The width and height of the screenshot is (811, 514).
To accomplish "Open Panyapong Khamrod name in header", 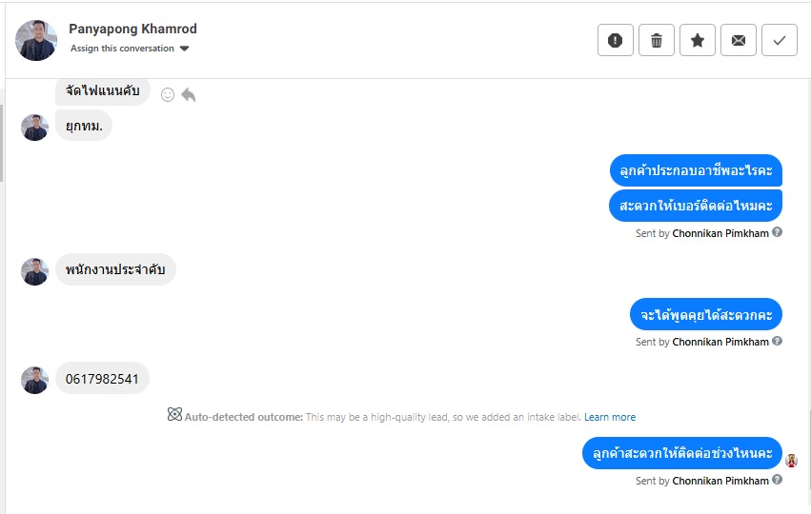I will [132, 29].
